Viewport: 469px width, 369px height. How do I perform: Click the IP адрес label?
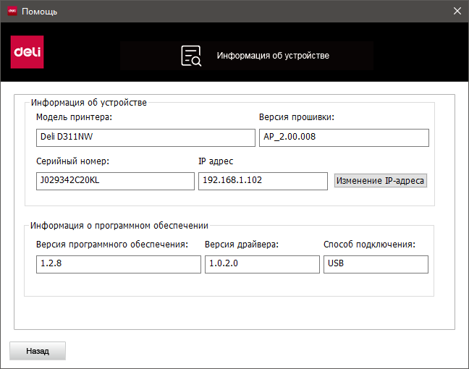coord(216,161)
